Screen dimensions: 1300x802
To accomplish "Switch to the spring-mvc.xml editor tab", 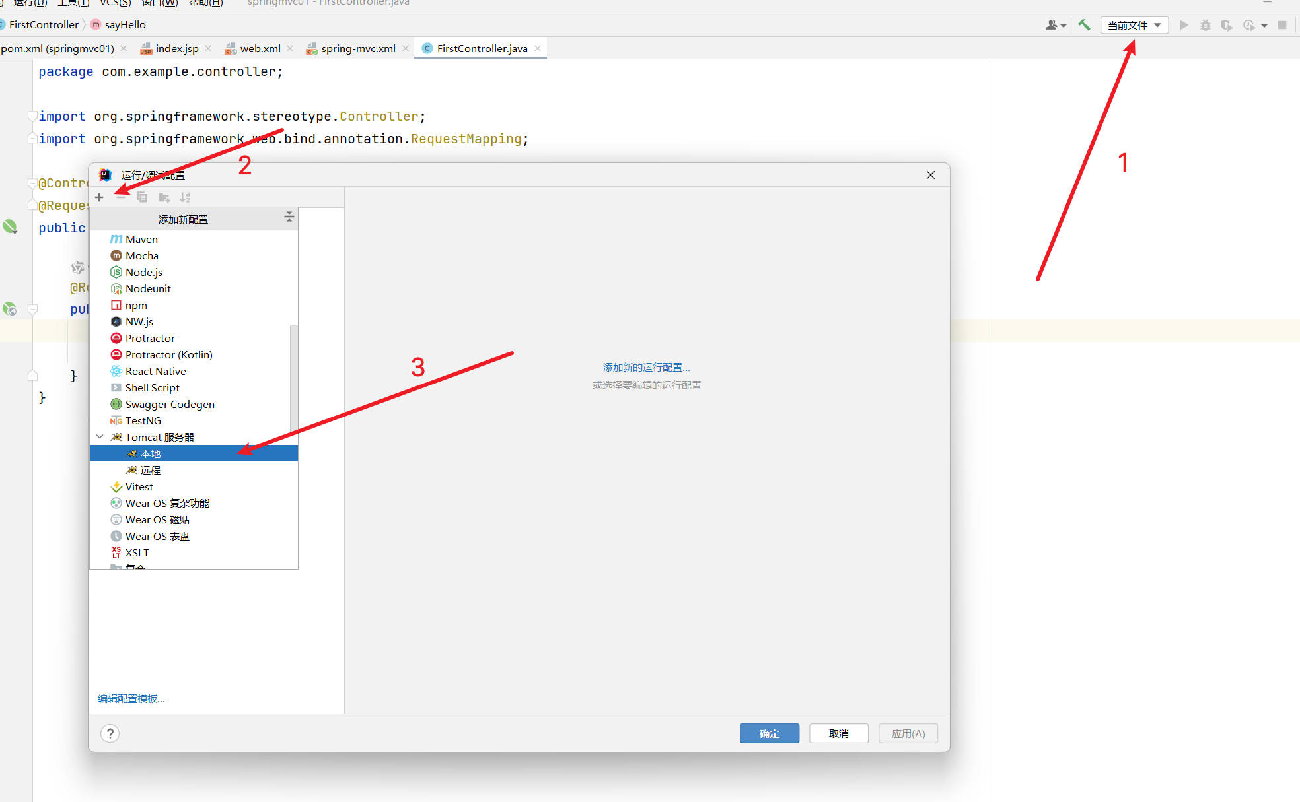I will click(x=358, y=48).
